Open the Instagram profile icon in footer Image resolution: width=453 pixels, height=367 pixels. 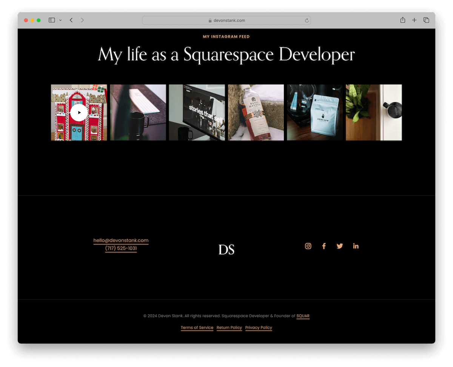[x=308, y=246]
